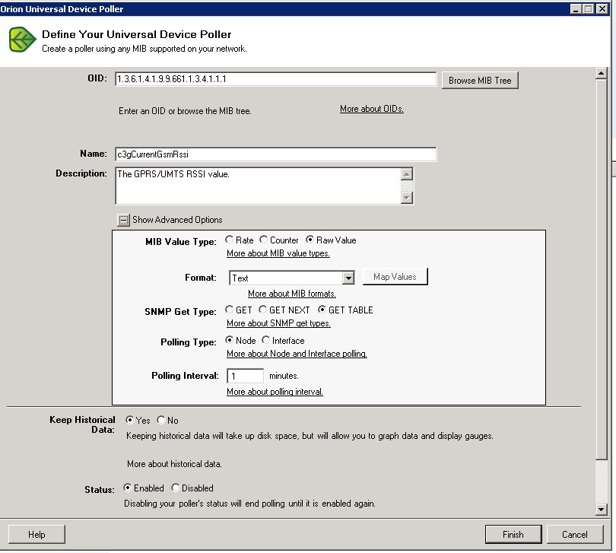616x553 pixels.
Task: Open More about polling interval link
Action: click(x=275, y=392)
